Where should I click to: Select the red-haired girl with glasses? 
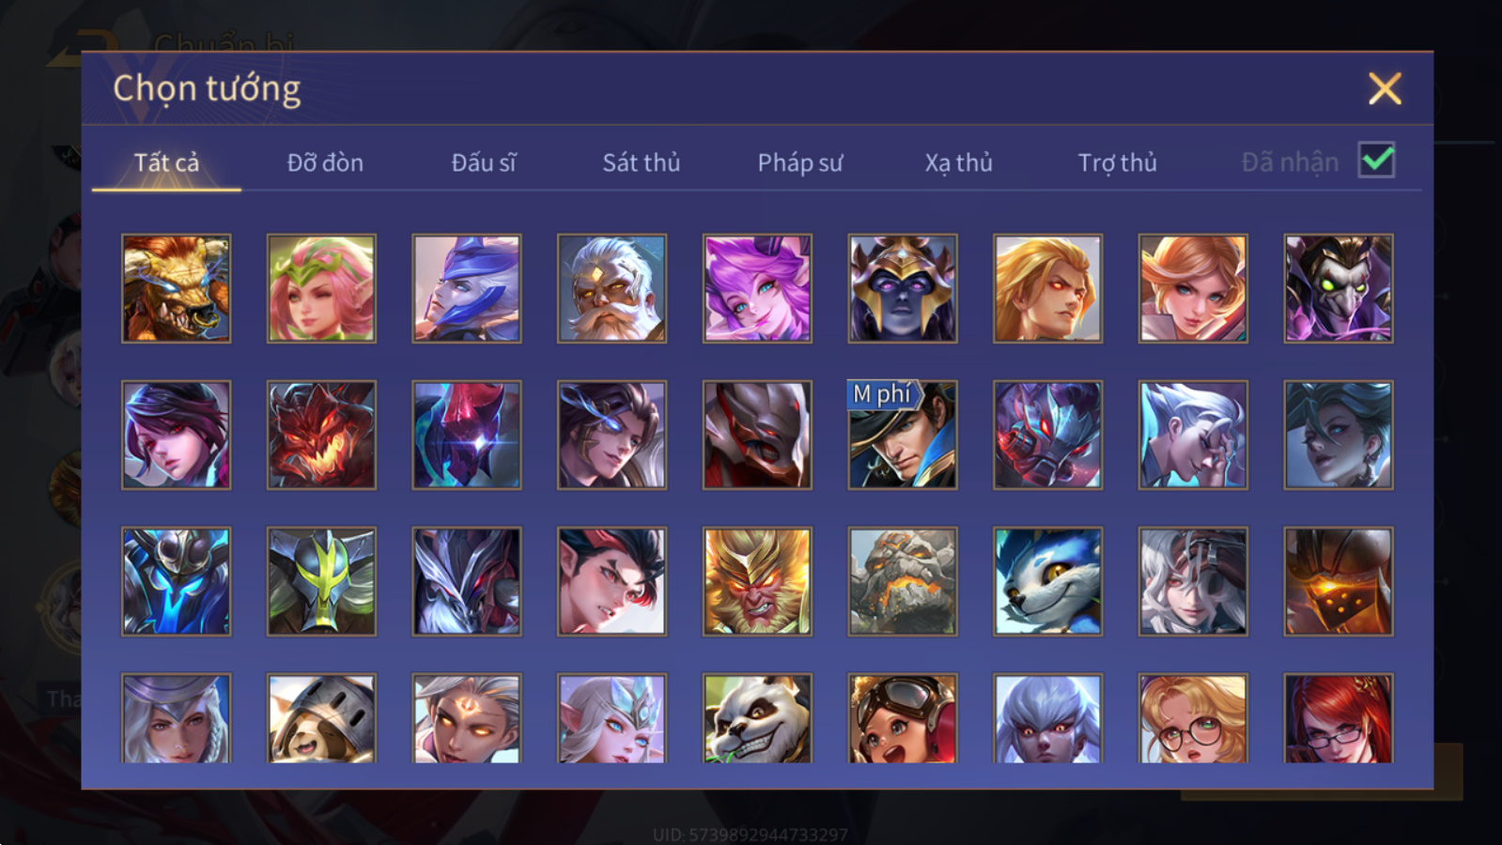coord(1339,718)
